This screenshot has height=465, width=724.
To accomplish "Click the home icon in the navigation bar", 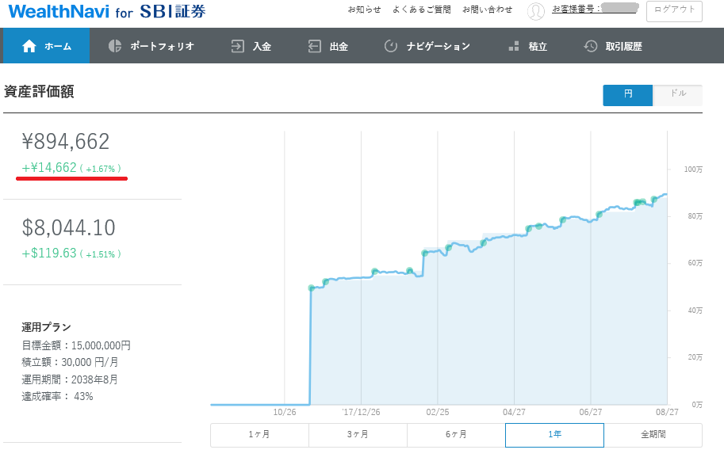I will pos(29,46).
